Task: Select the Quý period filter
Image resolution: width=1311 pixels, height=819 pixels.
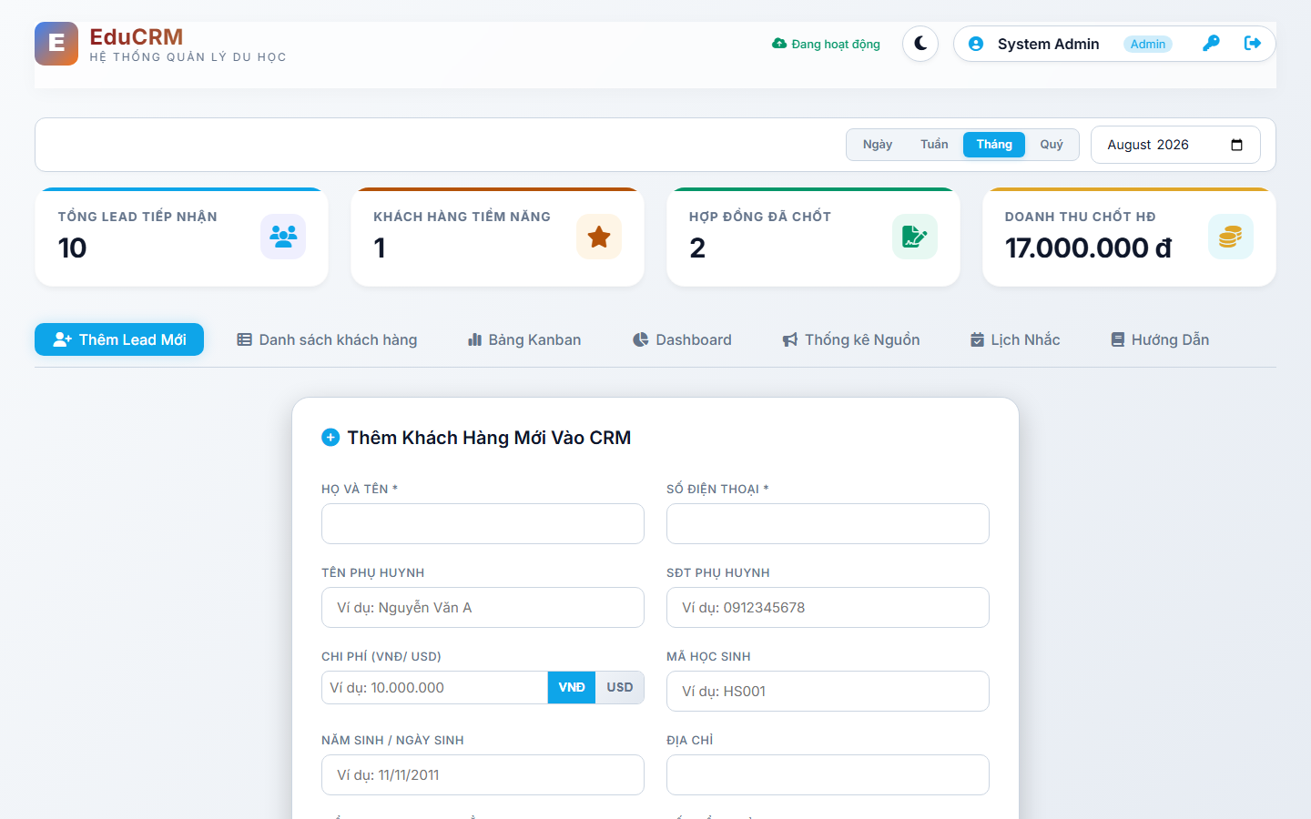Action: (1052, 145)
